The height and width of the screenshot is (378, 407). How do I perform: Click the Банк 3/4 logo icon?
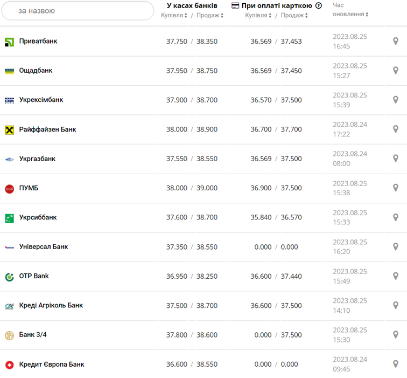(x=9, y=335)
